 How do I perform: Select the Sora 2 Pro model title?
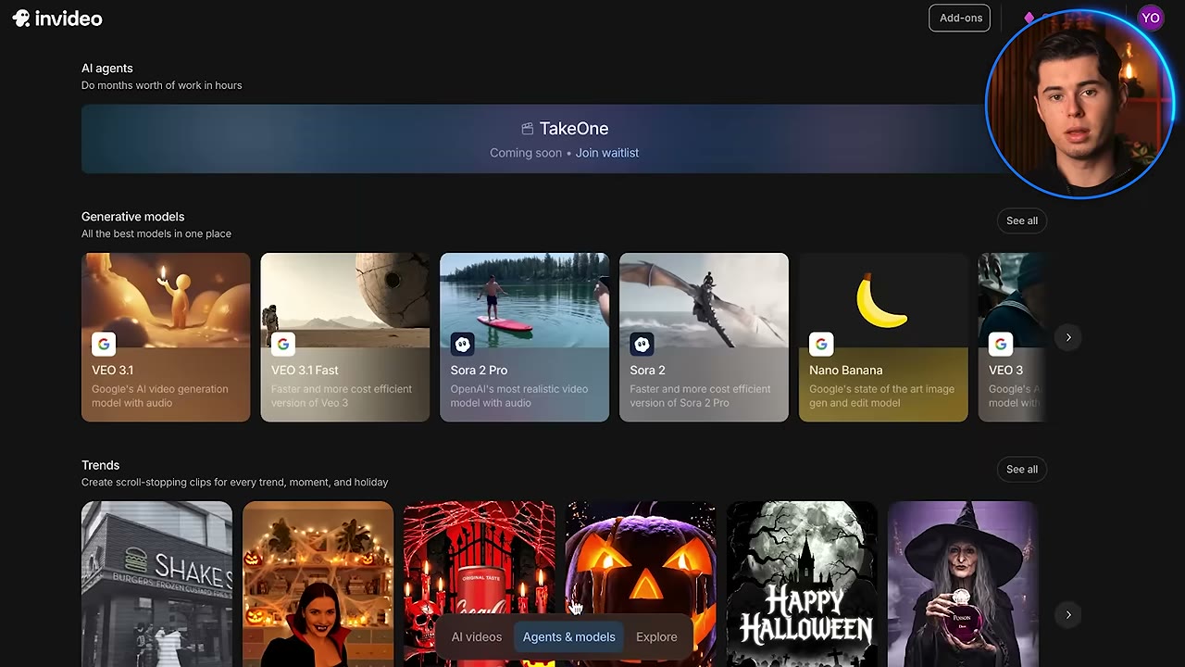click(479, 370)
